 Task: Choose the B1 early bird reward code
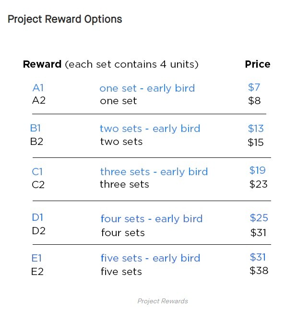pyautogui.click(x=36, y=129)
